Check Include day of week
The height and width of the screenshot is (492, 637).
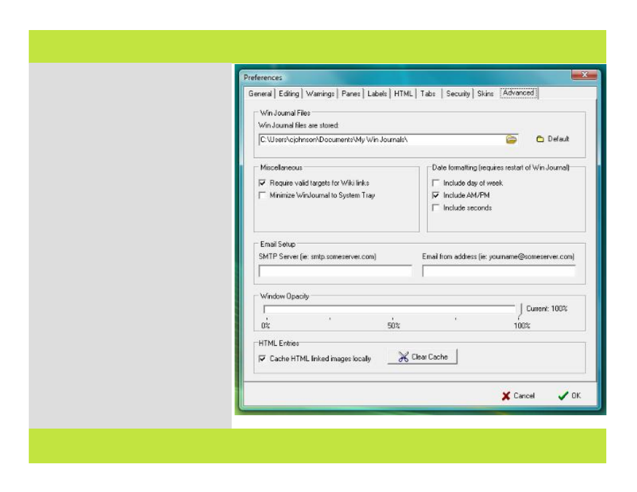(436, 183)
